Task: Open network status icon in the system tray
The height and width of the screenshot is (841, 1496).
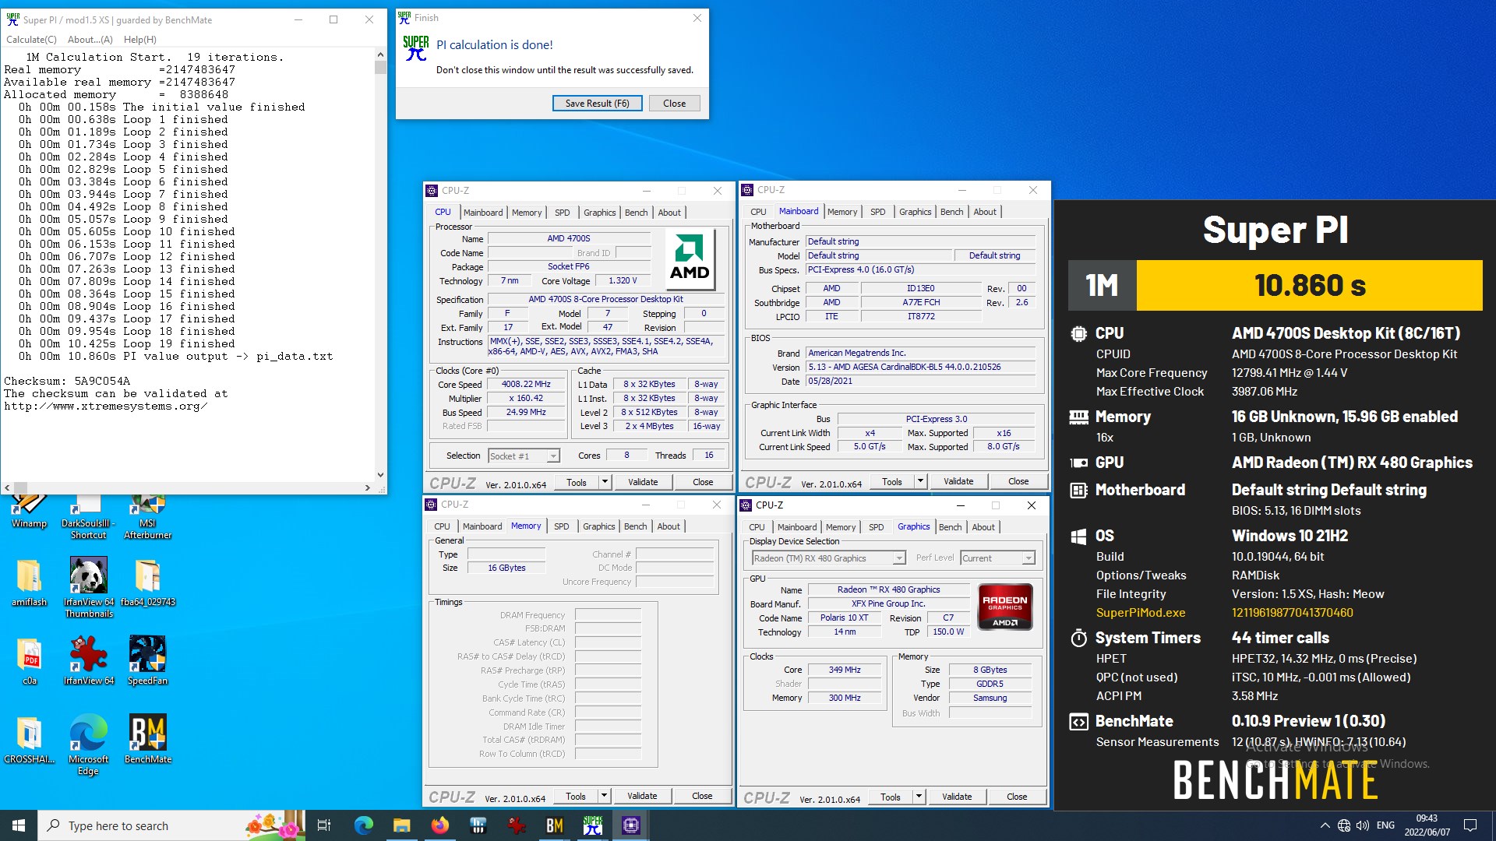Action: pyautogui.click(x=1344, y=825)
